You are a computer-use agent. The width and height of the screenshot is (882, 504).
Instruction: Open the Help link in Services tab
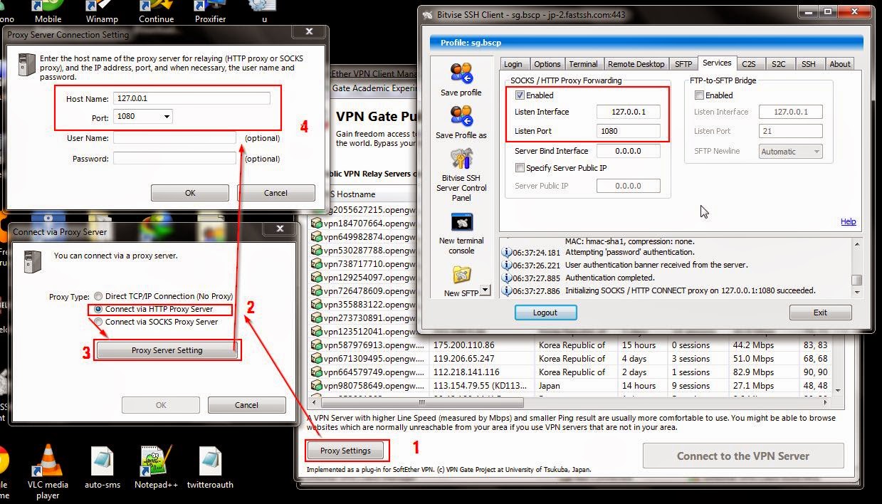tap(848, 222)
